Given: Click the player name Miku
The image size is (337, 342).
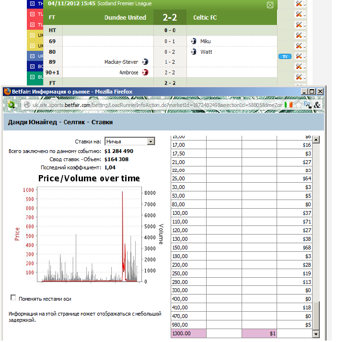Looking at the screenshot, I should click(x=206, y=41).
